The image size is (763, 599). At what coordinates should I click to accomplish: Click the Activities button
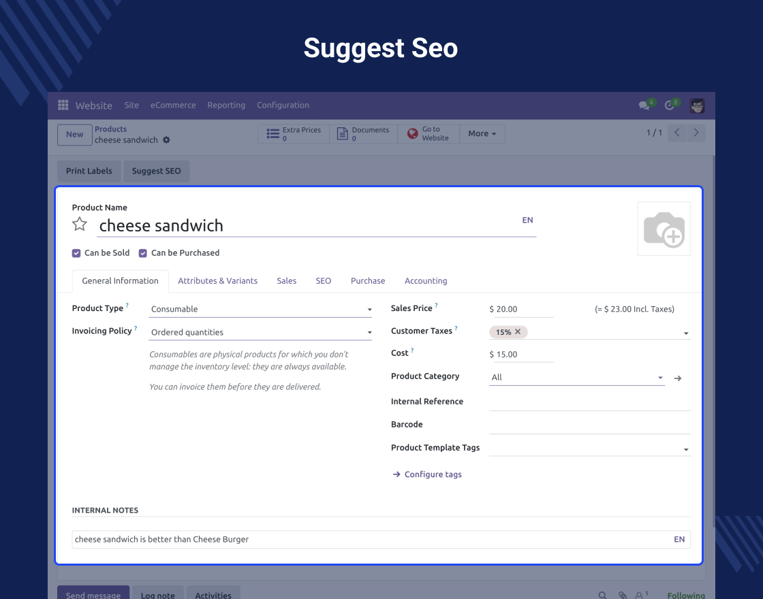[x=213, y=594]
